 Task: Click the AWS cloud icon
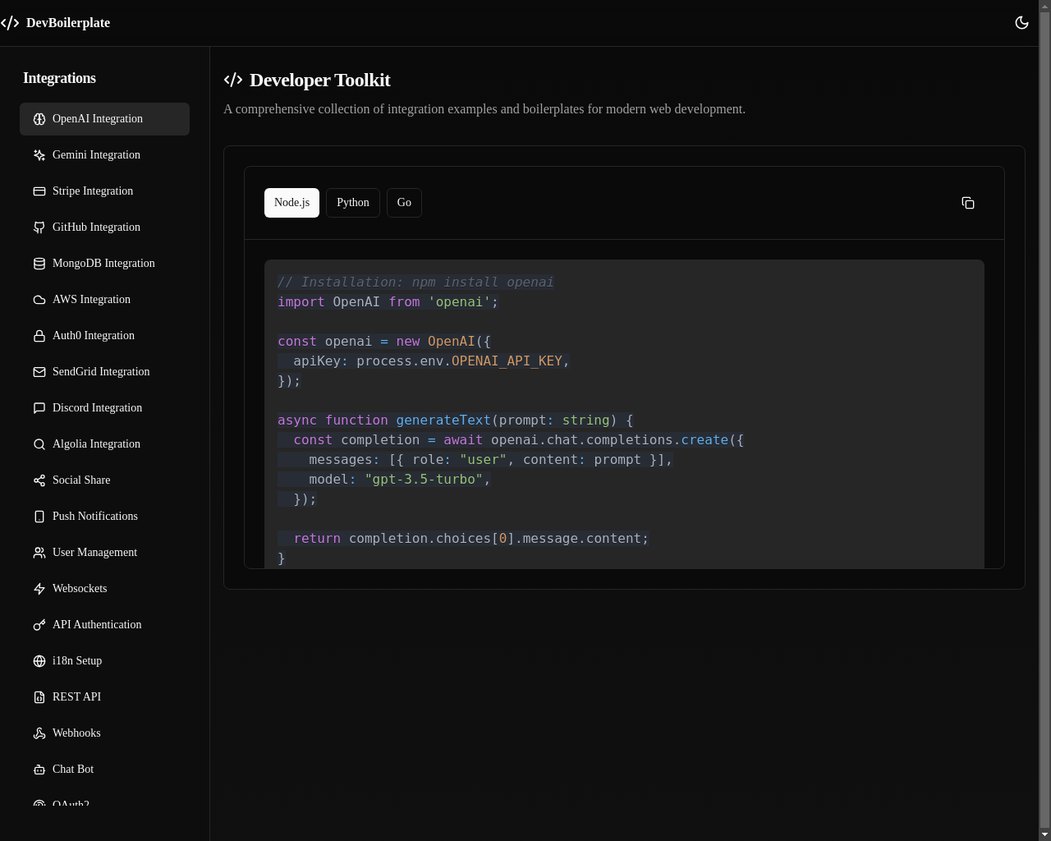(x=39, y=300)
